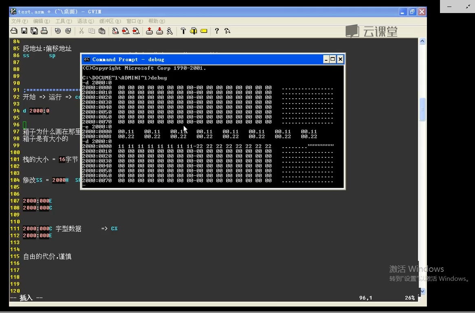Click the Save All files icon

pyautogui.click(x=34, y=31)
